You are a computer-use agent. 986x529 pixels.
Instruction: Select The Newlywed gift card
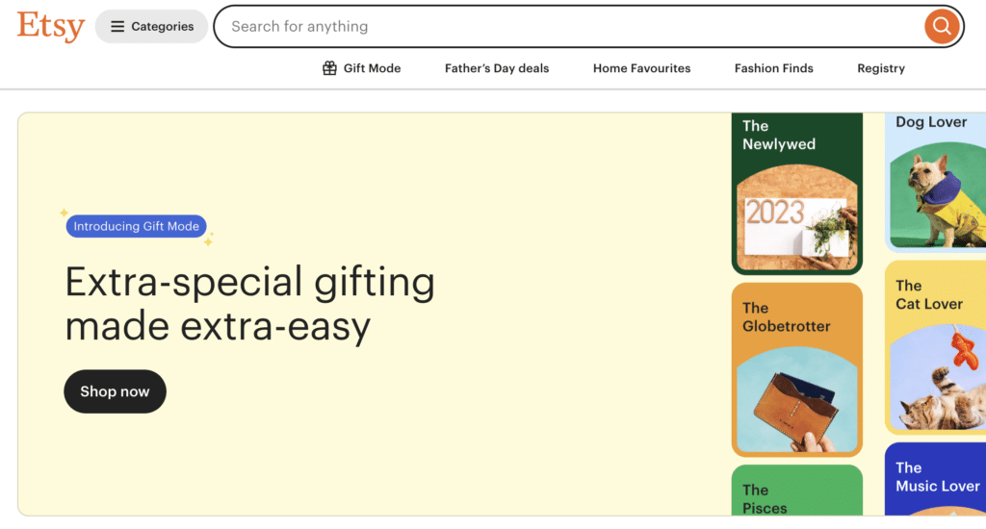click(x=796, y=194)
